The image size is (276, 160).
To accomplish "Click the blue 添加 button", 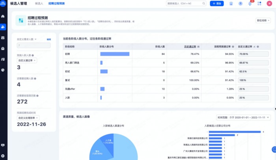I will pyautogui.click(x=216, y=4).
